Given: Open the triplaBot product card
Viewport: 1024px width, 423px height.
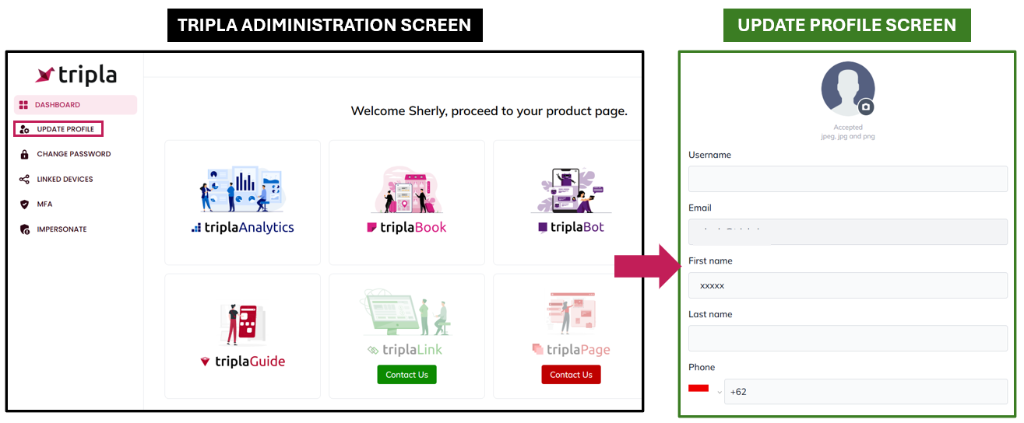Looking at the screenshot, I should click(x=570, y=202).
